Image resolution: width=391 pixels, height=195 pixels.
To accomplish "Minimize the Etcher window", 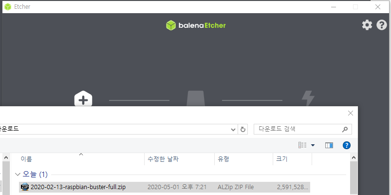I will [x=334, y=7].
